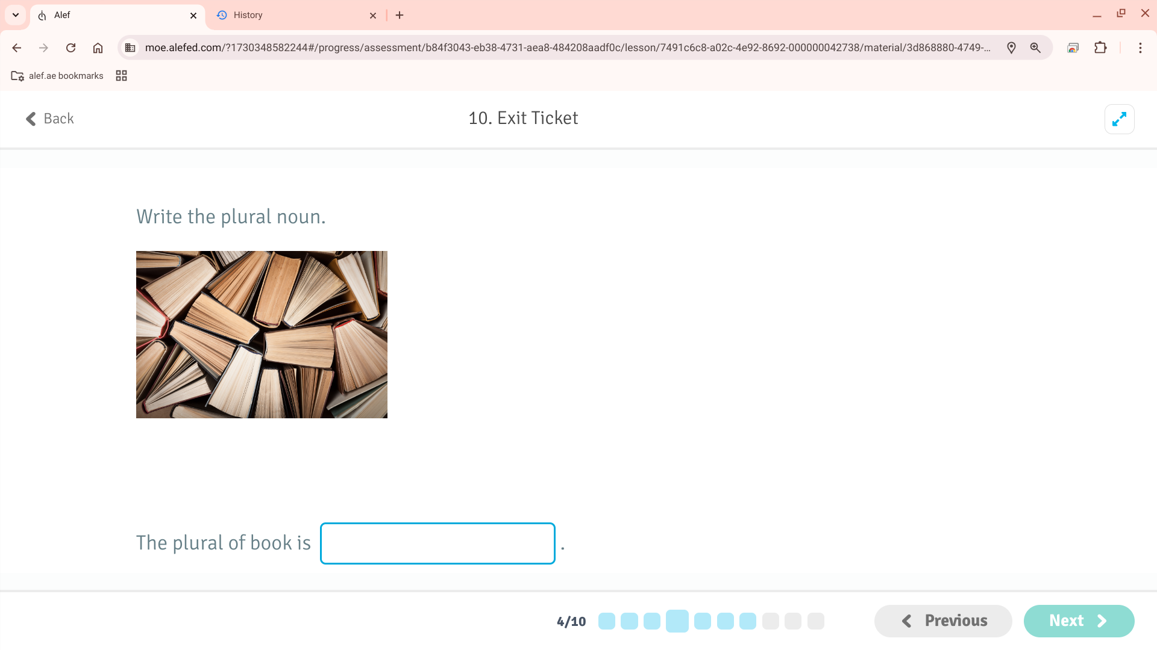Expand lesson to fullscreen view
Viewport: 1157px width, 650px height.
point(1119,119)
